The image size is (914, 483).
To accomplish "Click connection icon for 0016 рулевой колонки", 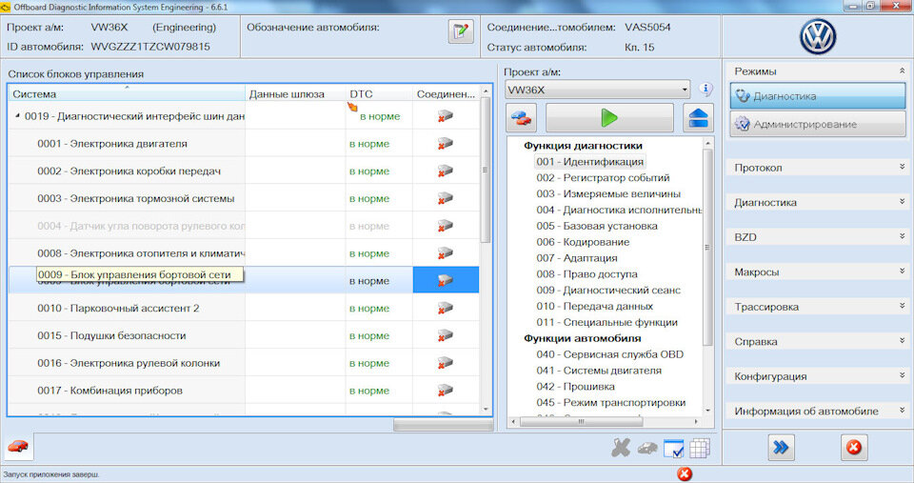I will 446,363.
